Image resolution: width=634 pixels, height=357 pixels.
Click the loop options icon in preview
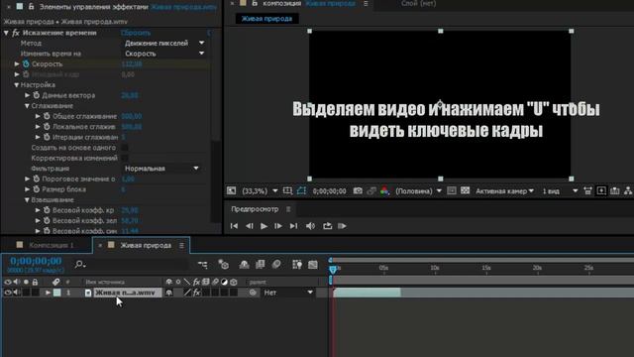pos(327,226)
